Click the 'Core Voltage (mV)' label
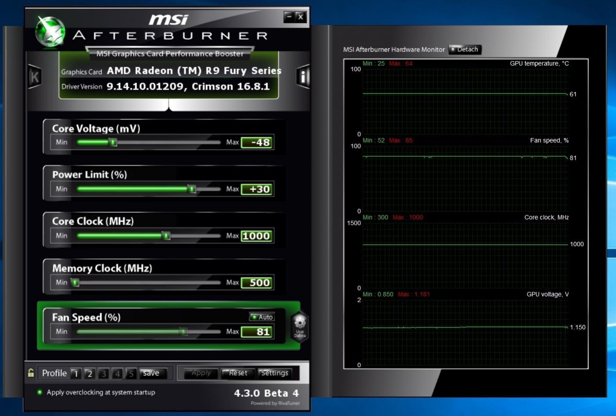The width and height of the screenshot is (616, 416). pos(96,129)
